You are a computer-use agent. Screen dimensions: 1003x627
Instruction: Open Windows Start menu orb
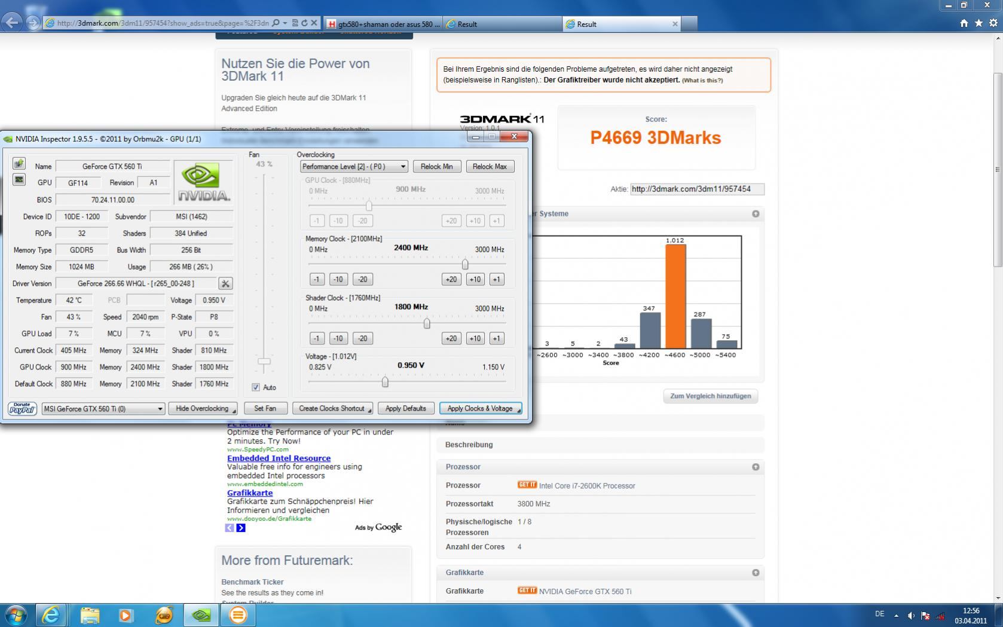coord(16,614)
